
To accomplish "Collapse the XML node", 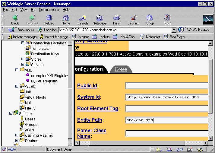I will [x=17, y=70].
